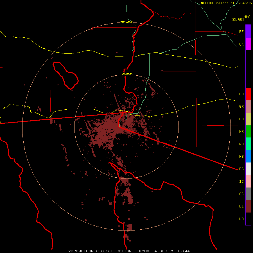Click the ND legend label
Image resolution: width=253 pixels, height=253 pixels.
(241, 219)
